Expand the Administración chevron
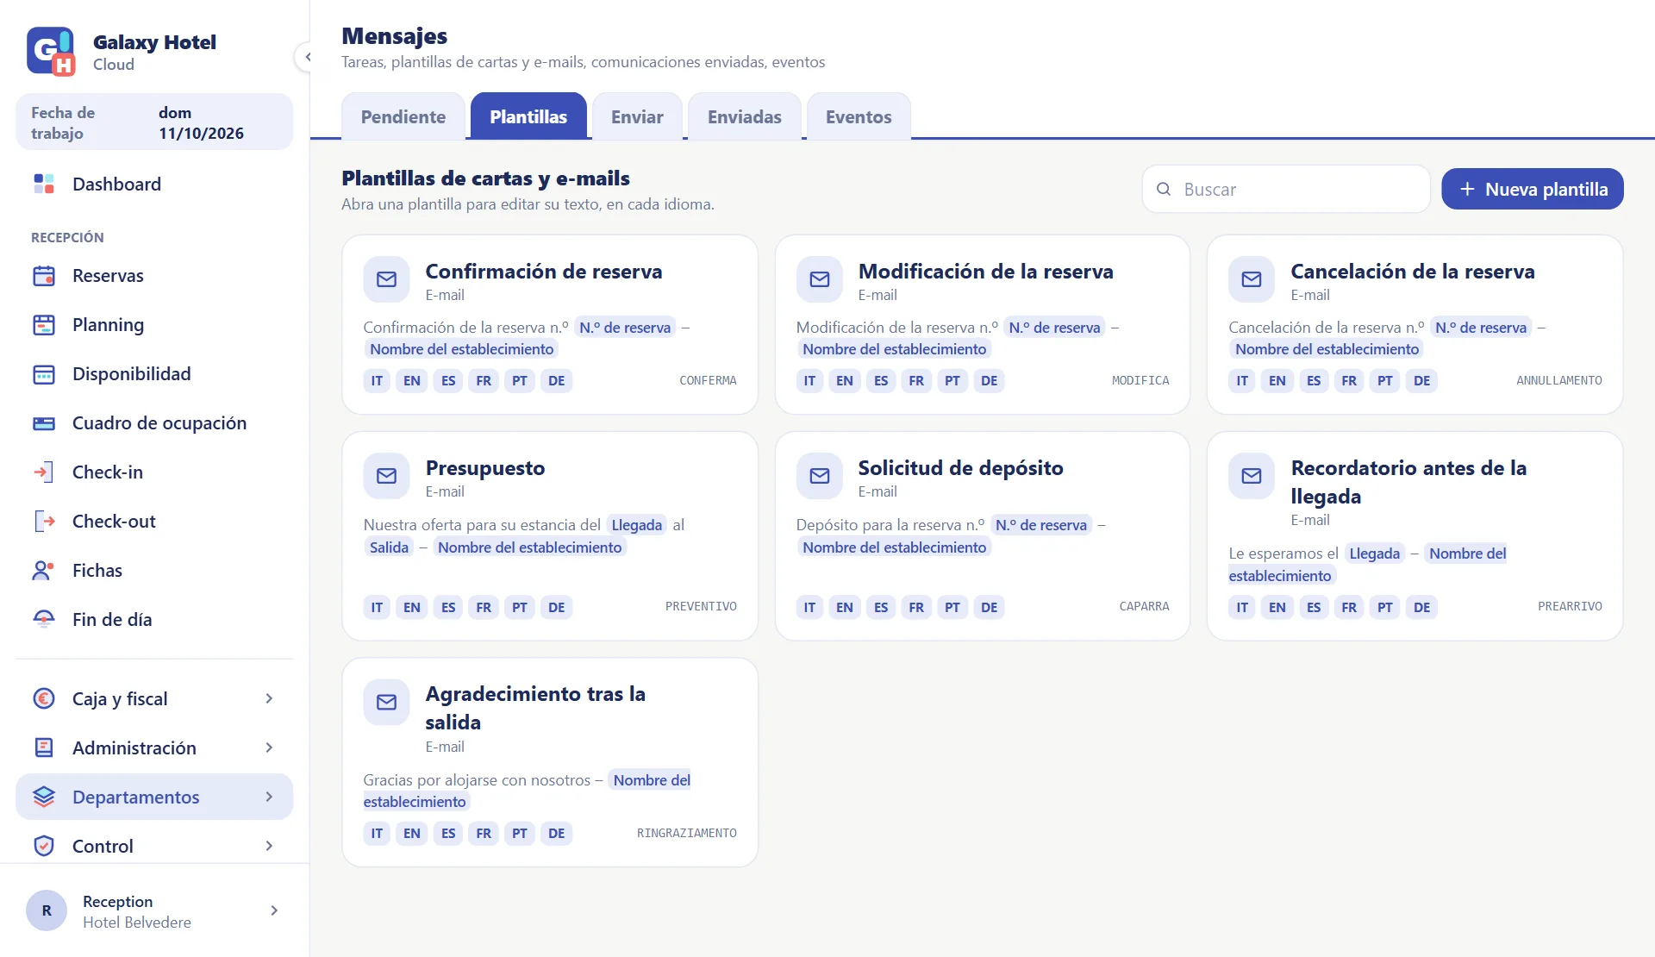Viewport: 1655px width, 957px height. coord(269,747)
